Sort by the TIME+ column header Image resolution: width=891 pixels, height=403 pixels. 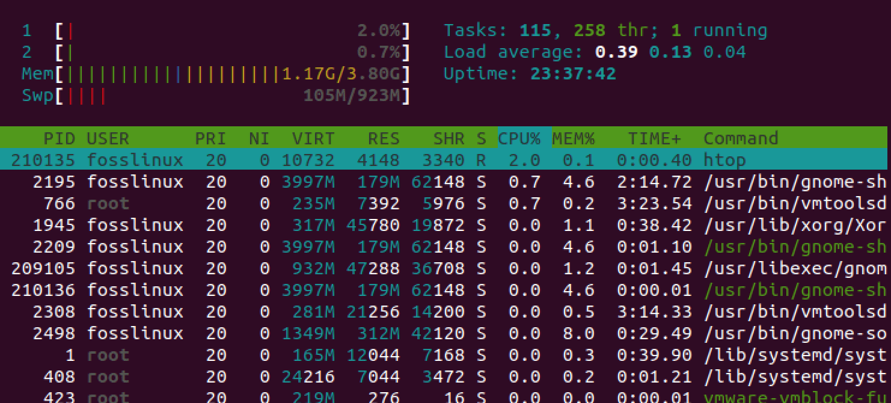point(654,138)
